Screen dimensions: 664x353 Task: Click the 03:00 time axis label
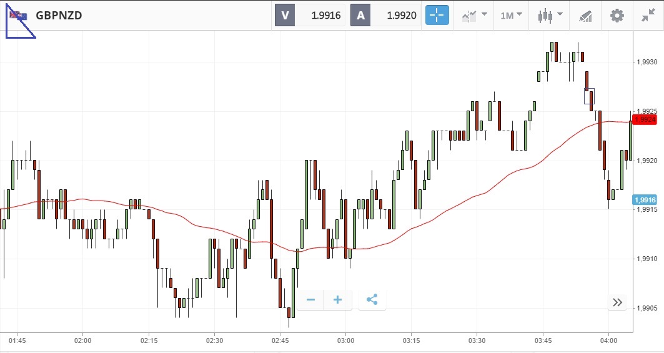click(345, 341)
